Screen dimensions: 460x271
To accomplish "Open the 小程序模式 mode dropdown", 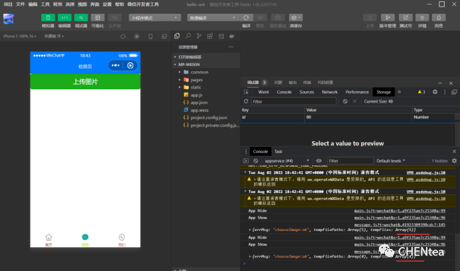I will pyautogui.click(x=153, y=18).
